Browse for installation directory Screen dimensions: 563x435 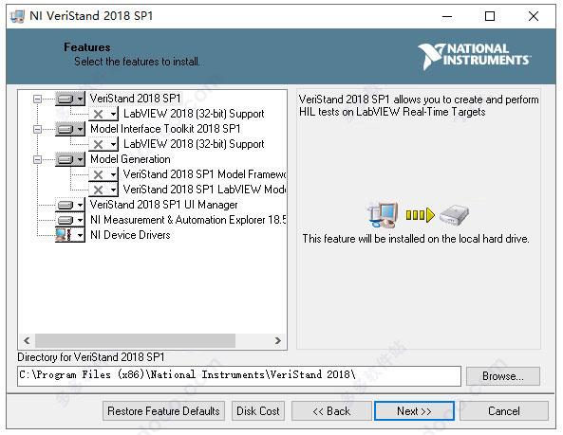(x=502, y=376)
